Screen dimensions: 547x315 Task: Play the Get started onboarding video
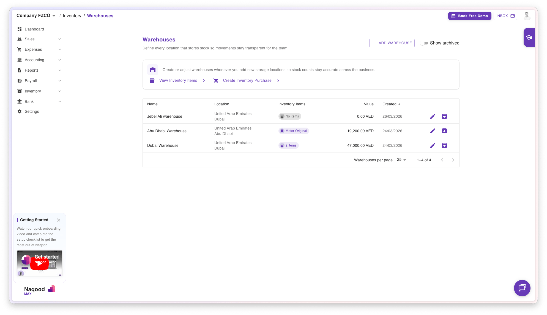point(39,263)
